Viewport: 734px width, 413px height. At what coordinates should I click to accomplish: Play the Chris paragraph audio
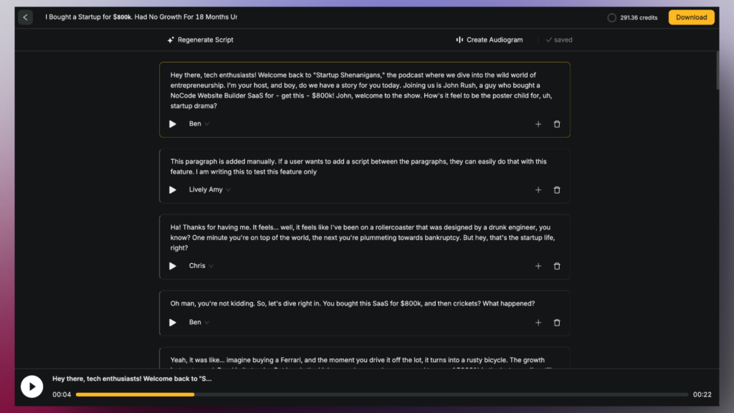pos(173,266)
